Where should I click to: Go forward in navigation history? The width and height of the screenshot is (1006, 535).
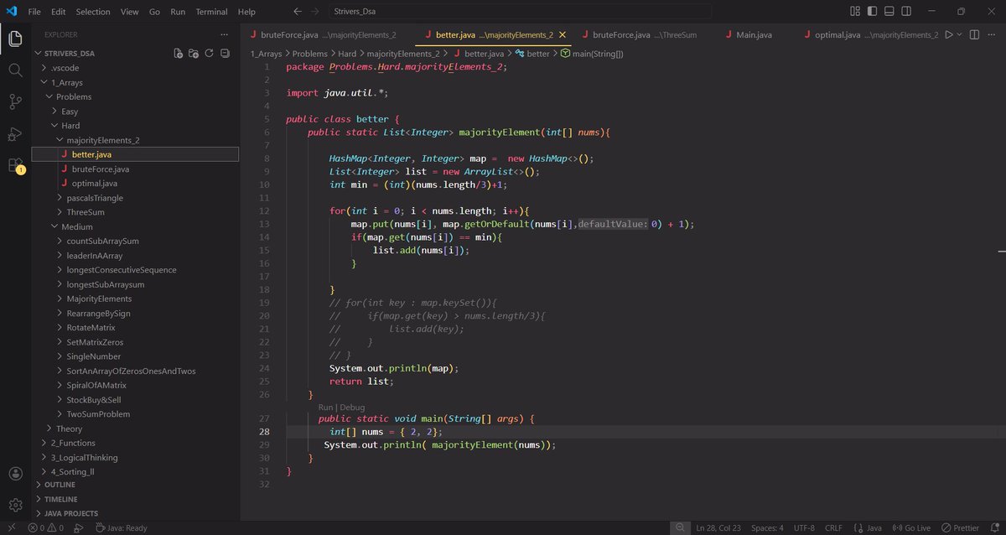315,12
